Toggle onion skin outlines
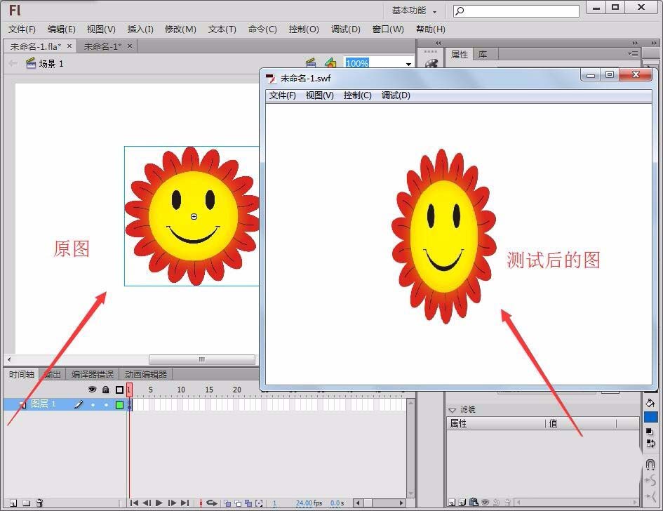Image resolution: width=663 pixels, height=511 pixels. click(x=238, y=503)
